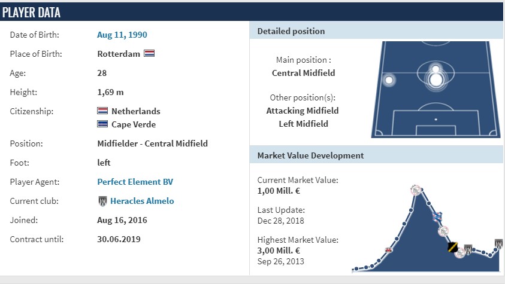Select the Left Midfield dot on the pitch
505x284 pixels.
point(389,80)
